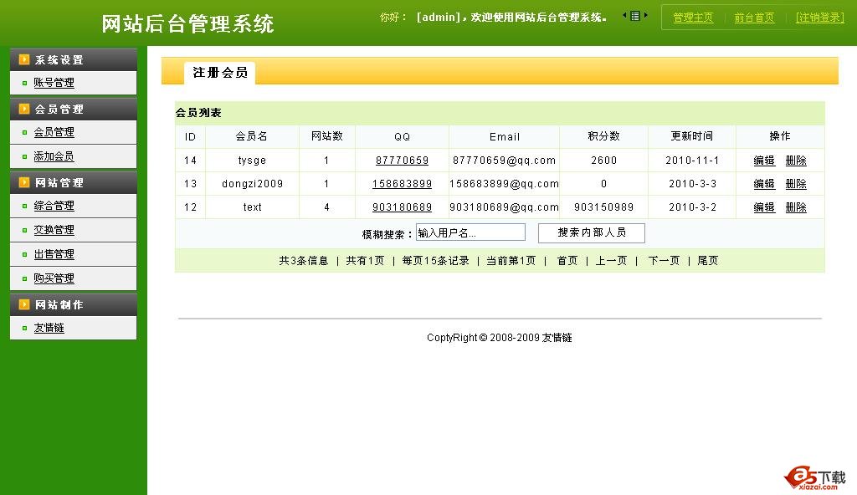Viewport: 857px width, 495px height.
Task: Collapse the 会员管理 sidebar section header
Action: pyautogui.click(x=74, y=109)
